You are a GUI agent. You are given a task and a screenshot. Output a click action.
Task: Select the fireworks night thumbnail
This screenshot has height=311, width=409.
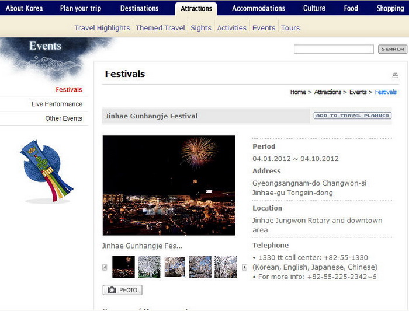coord(123,267)
